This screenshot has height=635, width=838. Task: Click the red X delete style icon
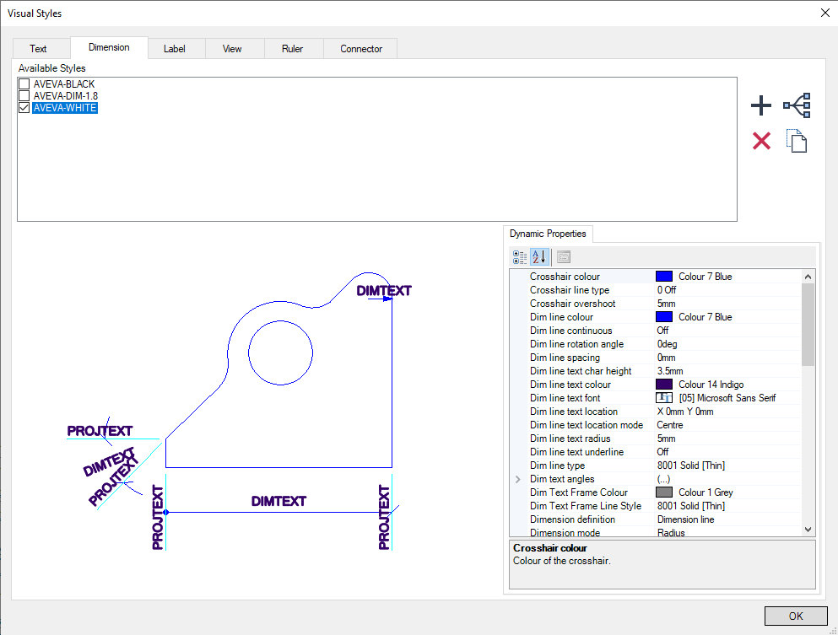761,141
